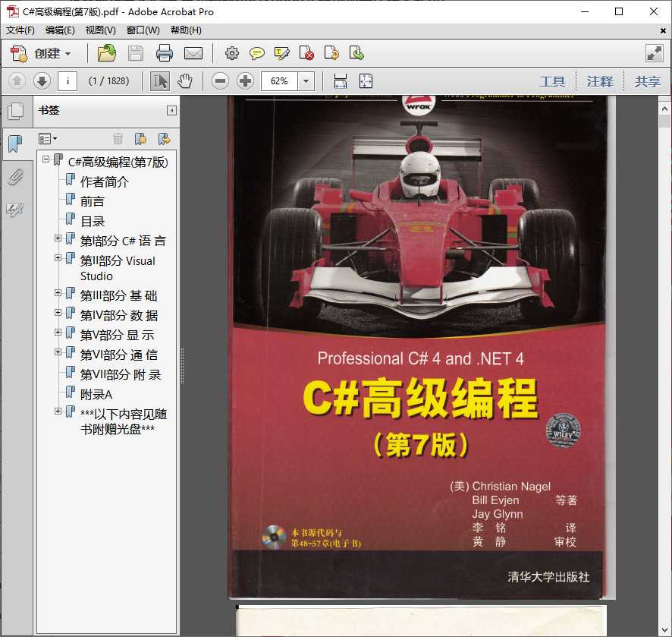
Task: Toggle the page thumbnails panel
Action: (16, 111)
